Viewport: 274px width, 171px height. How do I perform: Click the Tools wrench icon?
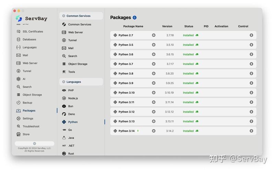(x=64, y=72)
